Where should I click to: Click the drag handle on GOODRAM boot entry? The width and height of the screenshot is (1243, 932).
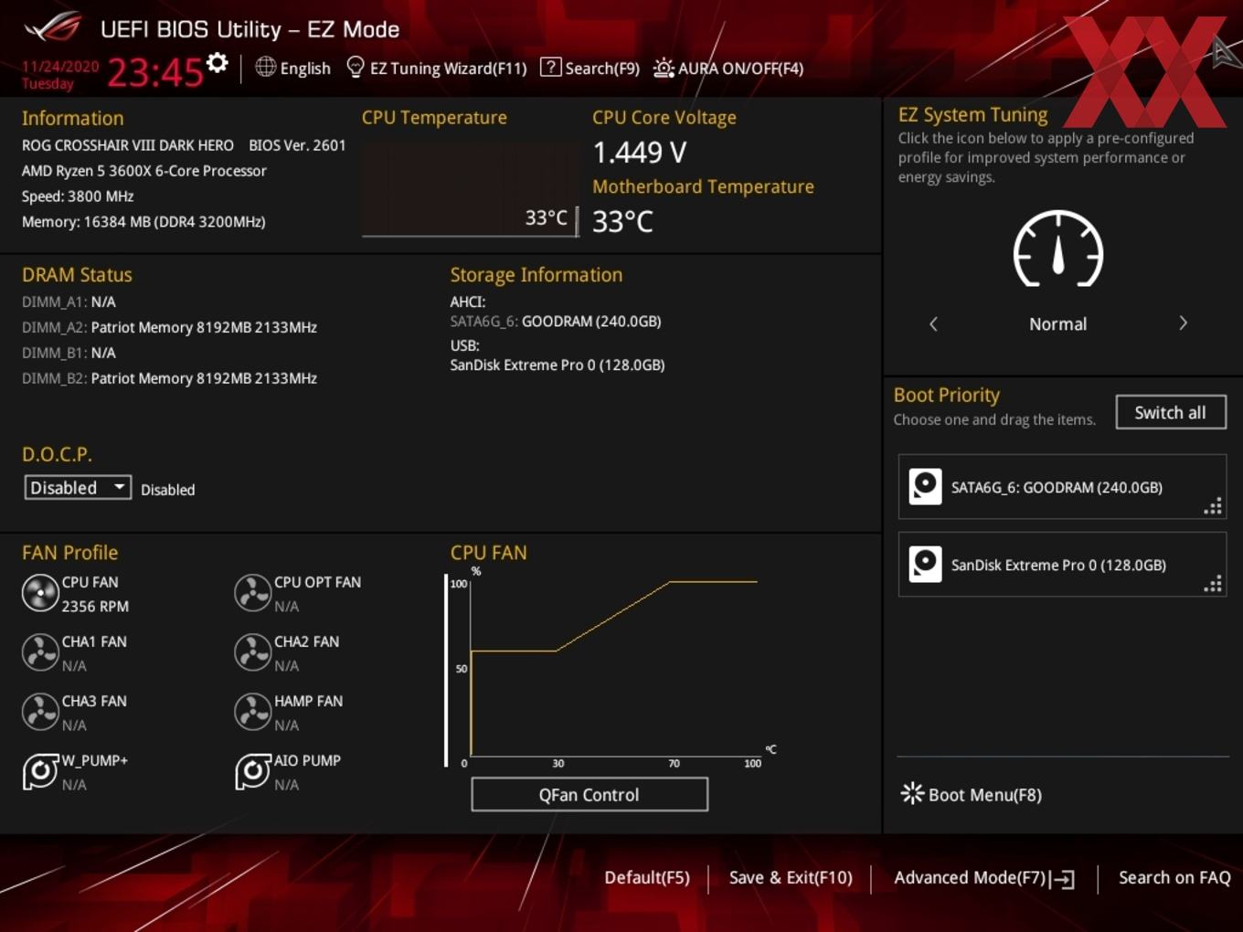[x=1213, y=506]
